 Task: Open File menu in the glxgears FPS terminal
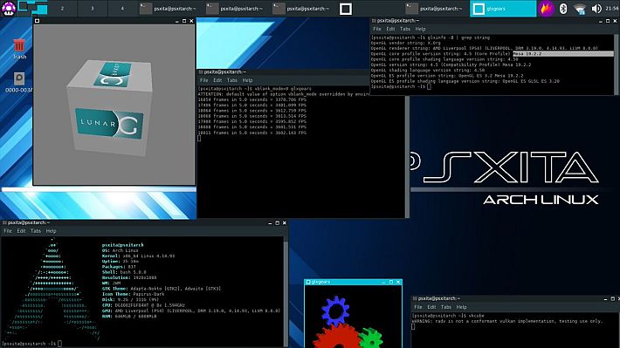click(x=203, y=80)
